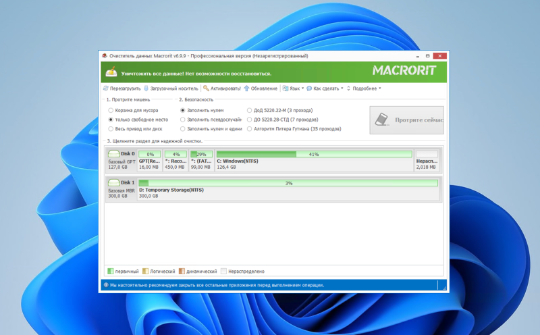Open the Подробнее menu
540x335 pixels.
pyautogui.click(x=364, y=88)
